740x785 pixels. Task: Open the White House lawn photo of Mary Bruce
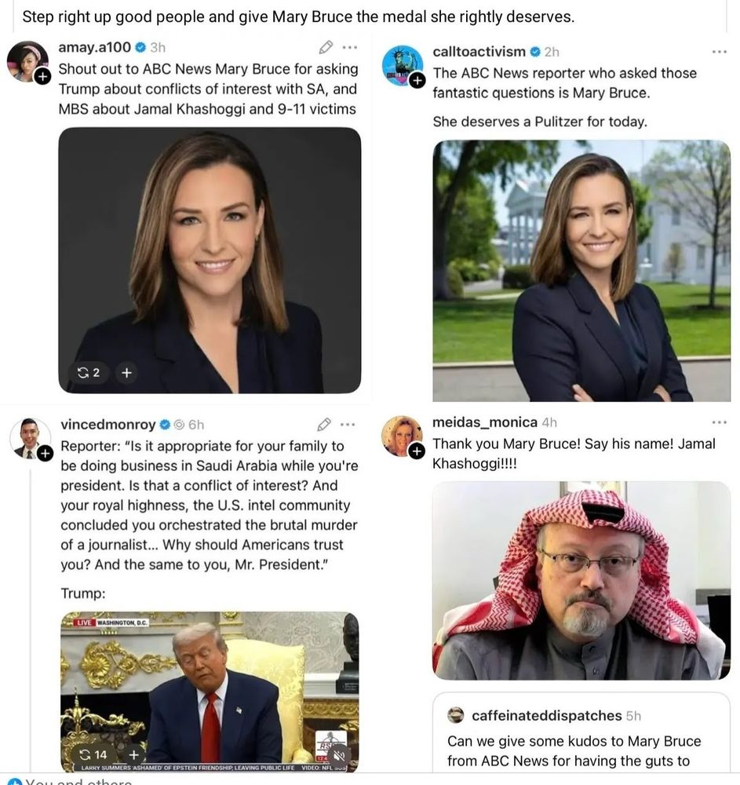(x=581, y=270)
